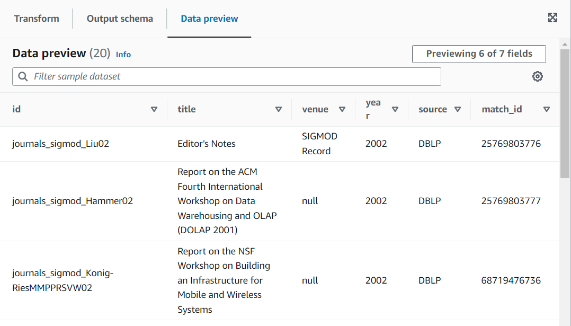
Task: Open the Info help link
Action: pyautogui.click(x=123, y=54)
